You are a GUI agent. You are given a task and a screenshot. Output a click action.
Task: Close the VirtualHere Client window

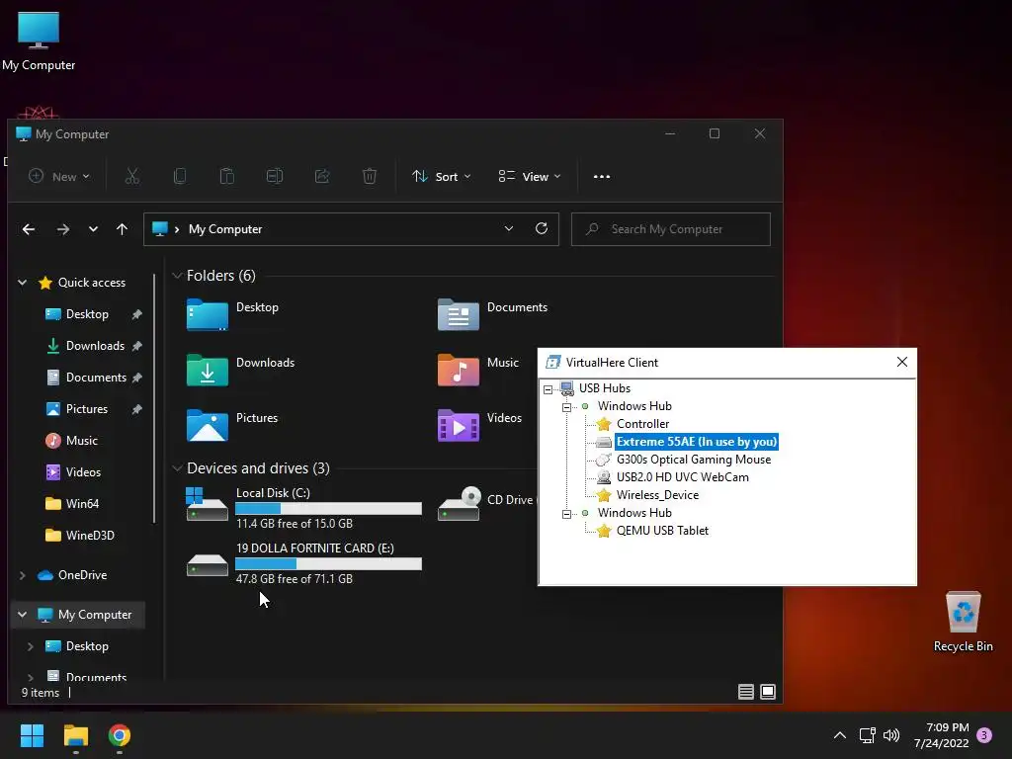pyautogui.click(x=901, y=362)
